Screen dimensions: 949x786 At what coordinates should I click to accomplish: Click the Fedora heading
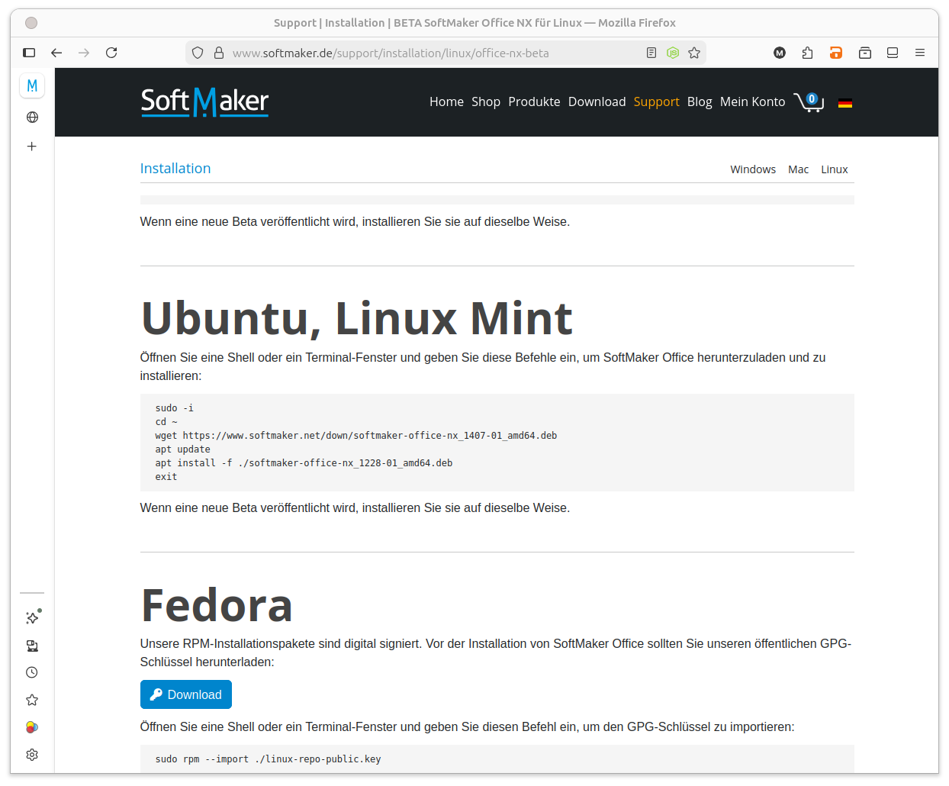click(217, 605)
